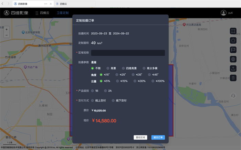241x150 pixels.
Task: Click the 万达广场 map marker
Action: [x=25, y=67]
